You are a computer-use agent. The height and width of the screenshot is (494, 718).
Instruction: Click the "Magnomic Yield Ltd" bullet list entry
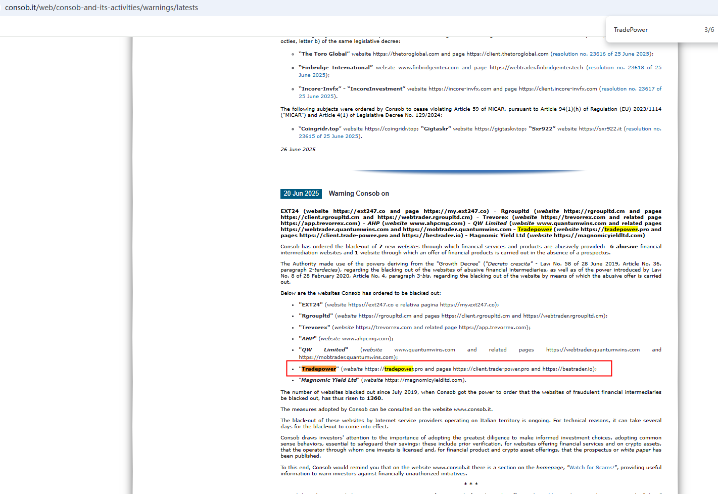329,380
